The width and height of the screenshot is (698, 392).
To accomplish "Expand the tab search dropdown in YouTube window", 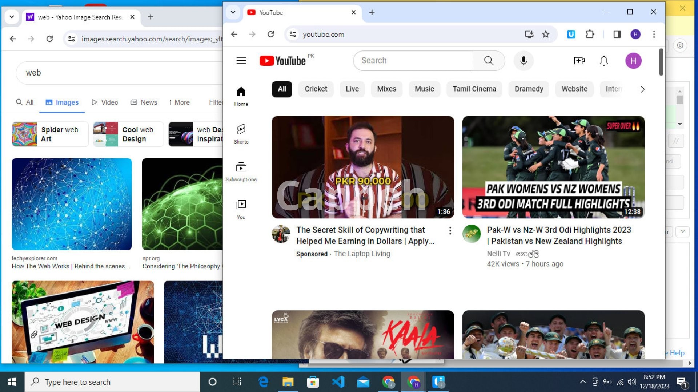I will tap(233, 12).
